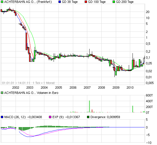The image size is (157, 145).
Task: Click the 20 price axis label
Action: point(147,12)
